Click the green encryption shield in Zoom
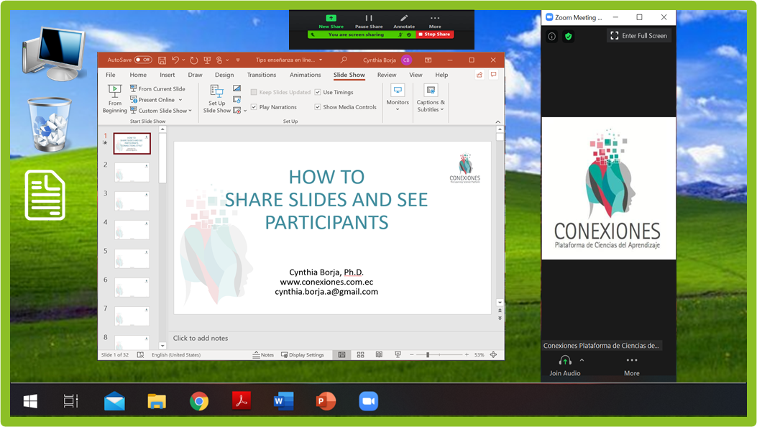 tap(568, 36)
